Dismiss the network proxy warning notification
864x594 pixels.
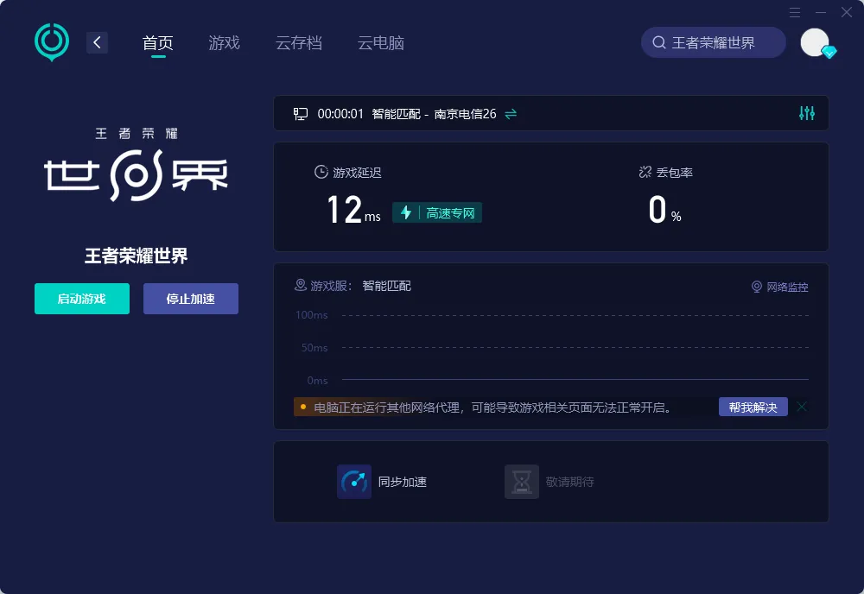click(801, 406)
